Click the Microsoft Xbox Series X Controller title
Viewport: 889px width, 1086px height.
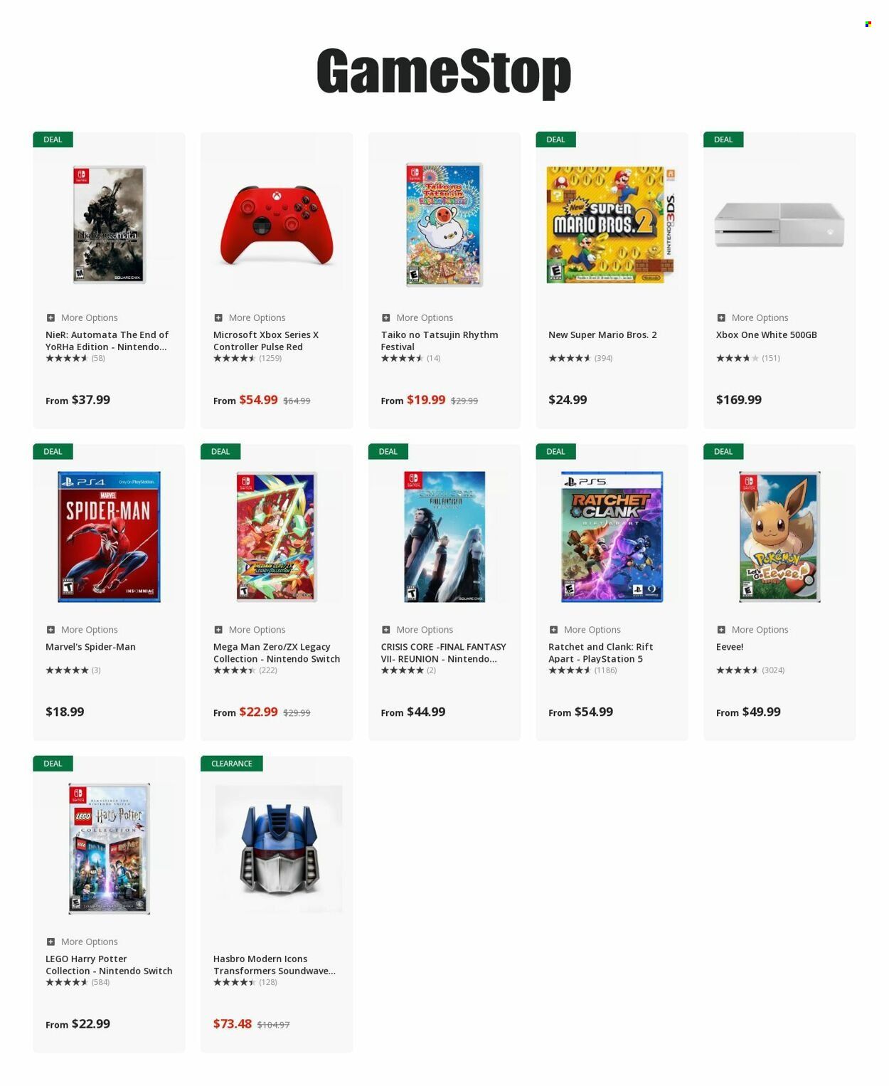266,341
